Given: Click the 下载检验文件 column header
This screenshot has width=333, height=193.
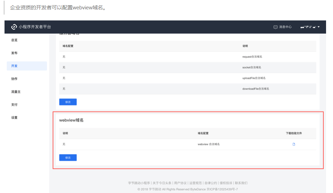Looking at the screenshot, I should (294, 133).
